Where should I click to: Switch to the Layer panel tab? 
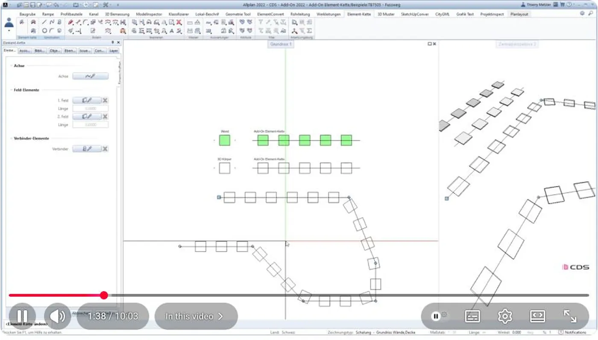114,51
